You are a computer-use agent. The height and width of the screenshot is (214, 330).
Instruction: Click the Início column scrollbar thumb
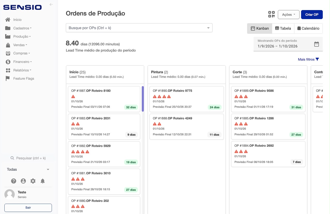click(143, 99)
